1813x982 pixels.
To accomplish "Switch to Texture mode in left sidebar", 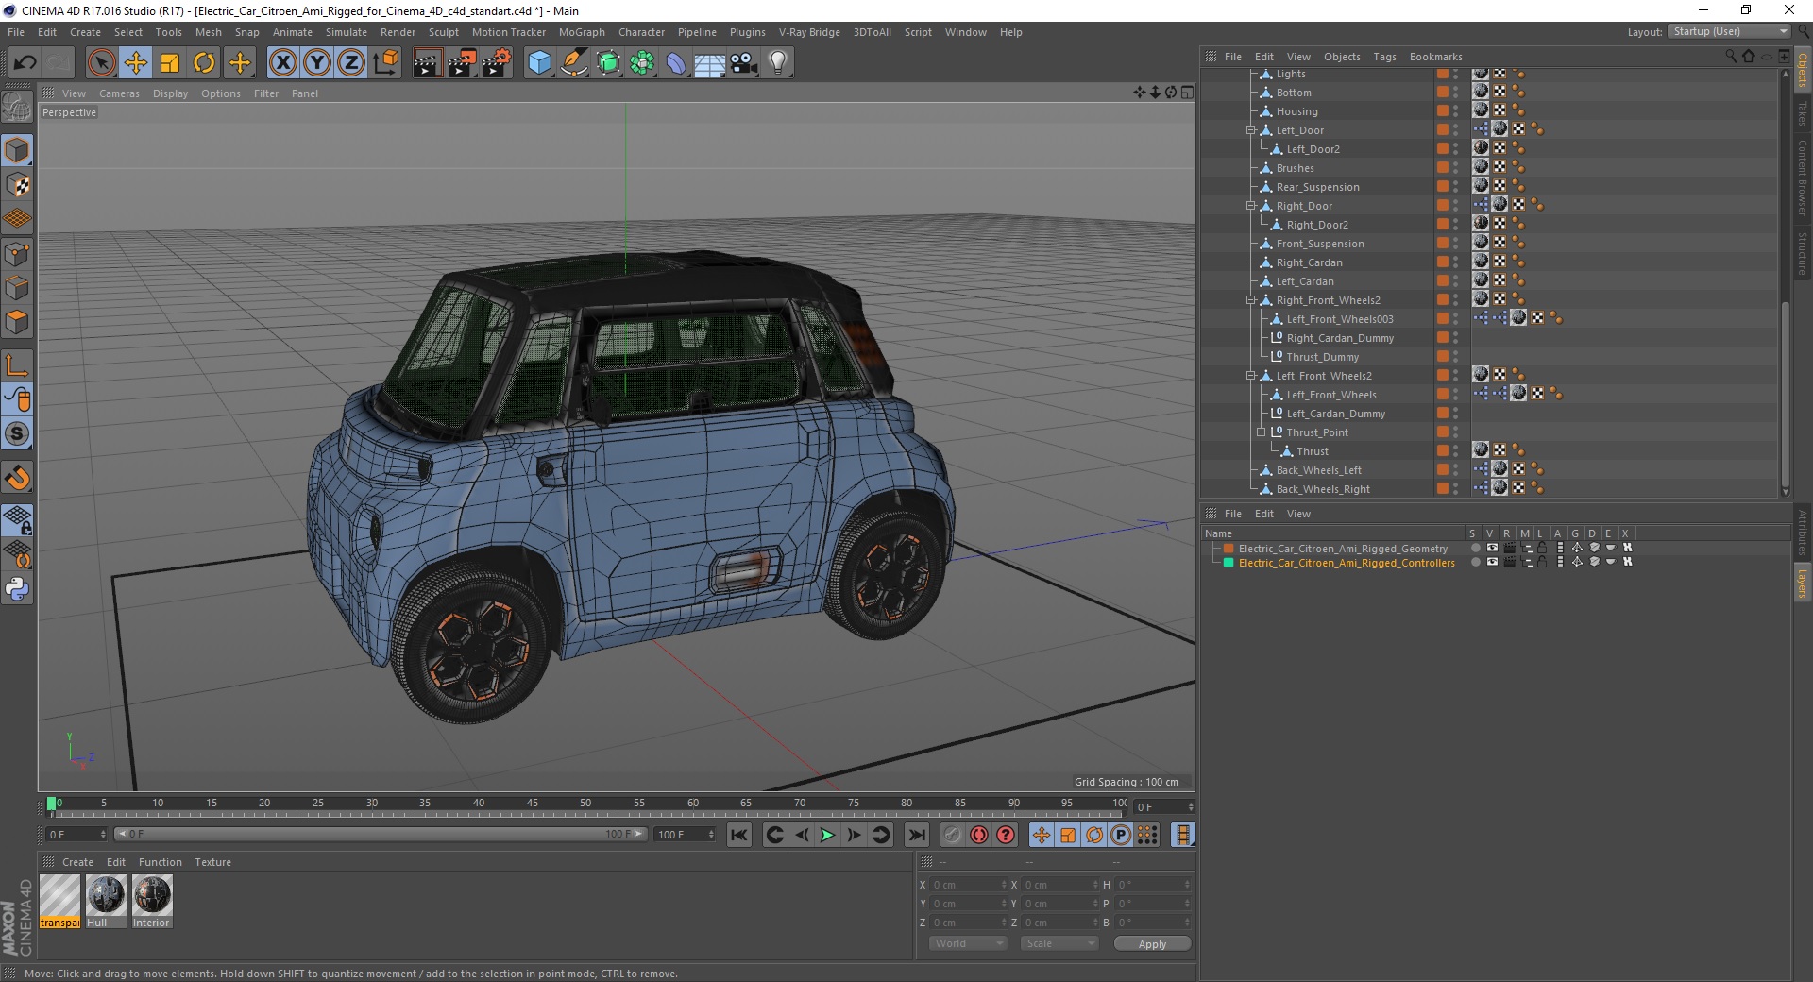I will click(17, 185).
